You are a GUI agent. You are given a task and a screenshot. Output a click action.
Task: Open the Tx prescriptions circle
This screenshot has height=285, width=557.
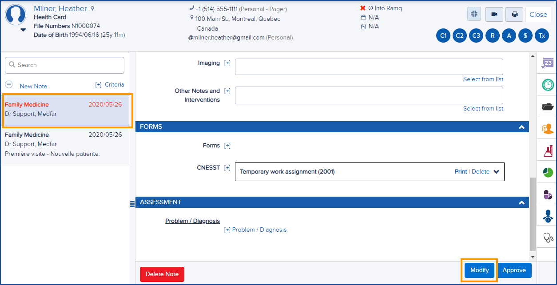pyautogui.click(x=541, y=36)
